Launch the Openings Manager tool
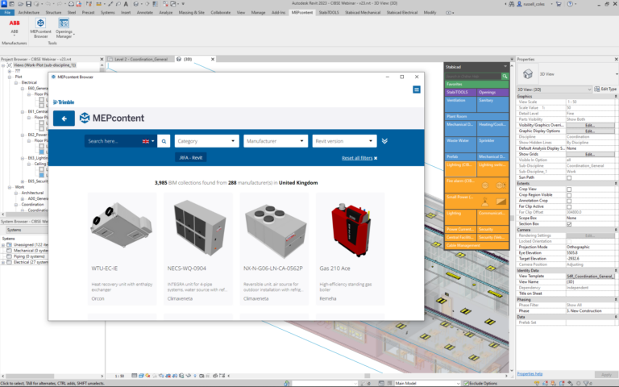 64,28
